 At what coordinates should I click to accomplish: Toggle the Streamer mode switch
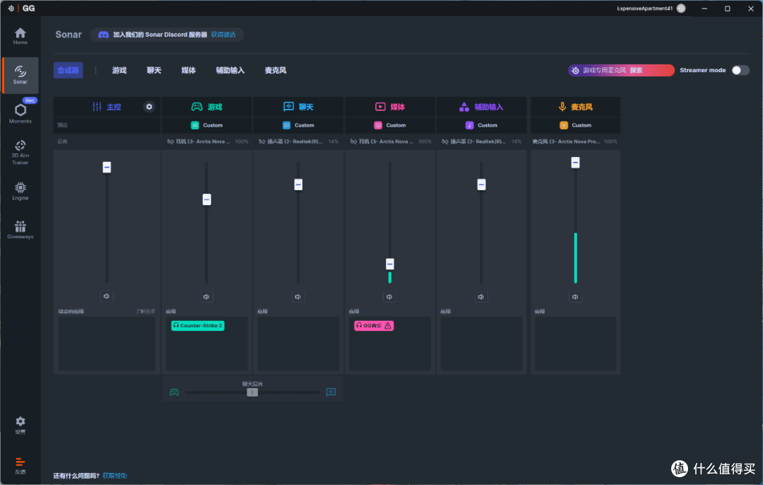pyautogui.click(x=740, y=70)
